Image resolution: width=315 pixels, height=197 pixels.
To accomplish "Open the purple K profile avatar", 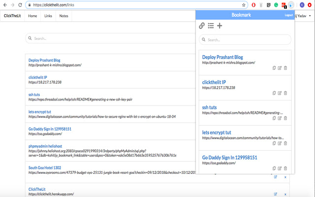I will [x=302, y=5].
